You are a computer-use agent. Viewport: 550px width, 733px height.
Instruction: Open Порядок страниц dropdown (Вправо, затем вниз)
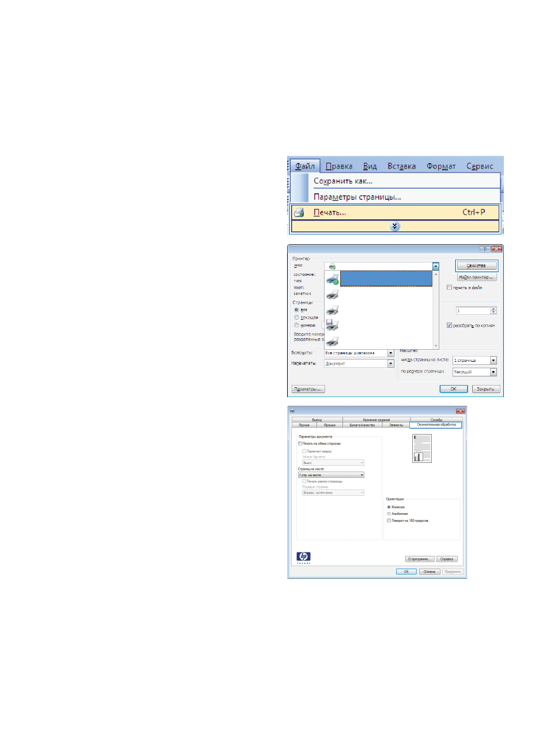click(333, 493)
